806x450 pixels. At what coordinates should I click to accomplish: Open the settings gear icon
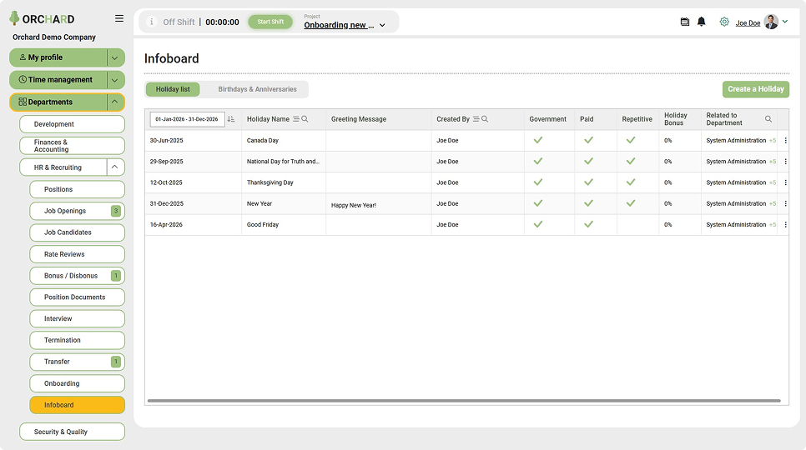pos(724,22)
